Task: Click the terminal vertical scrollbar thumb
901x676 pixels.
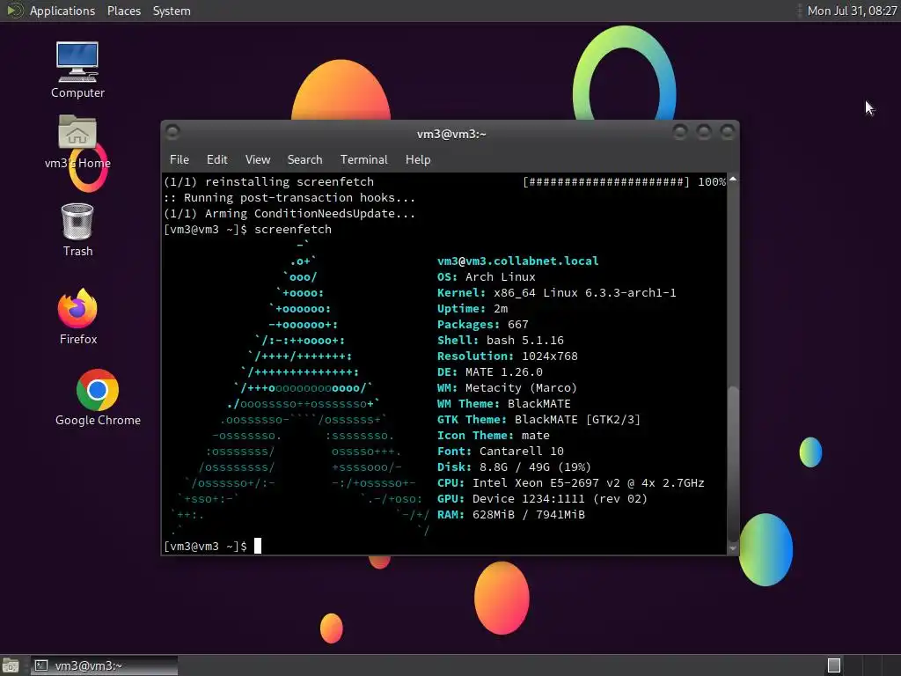Action: pos(733,463)
